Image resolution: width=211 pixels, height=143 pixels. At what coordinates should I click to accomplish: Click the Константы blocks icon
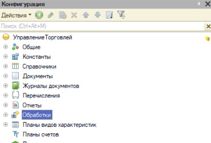(15, 57)
